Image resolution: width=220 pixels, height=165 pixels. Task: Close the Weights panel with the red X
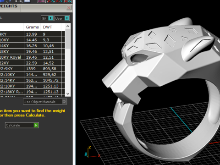click(x=69, y=8)
